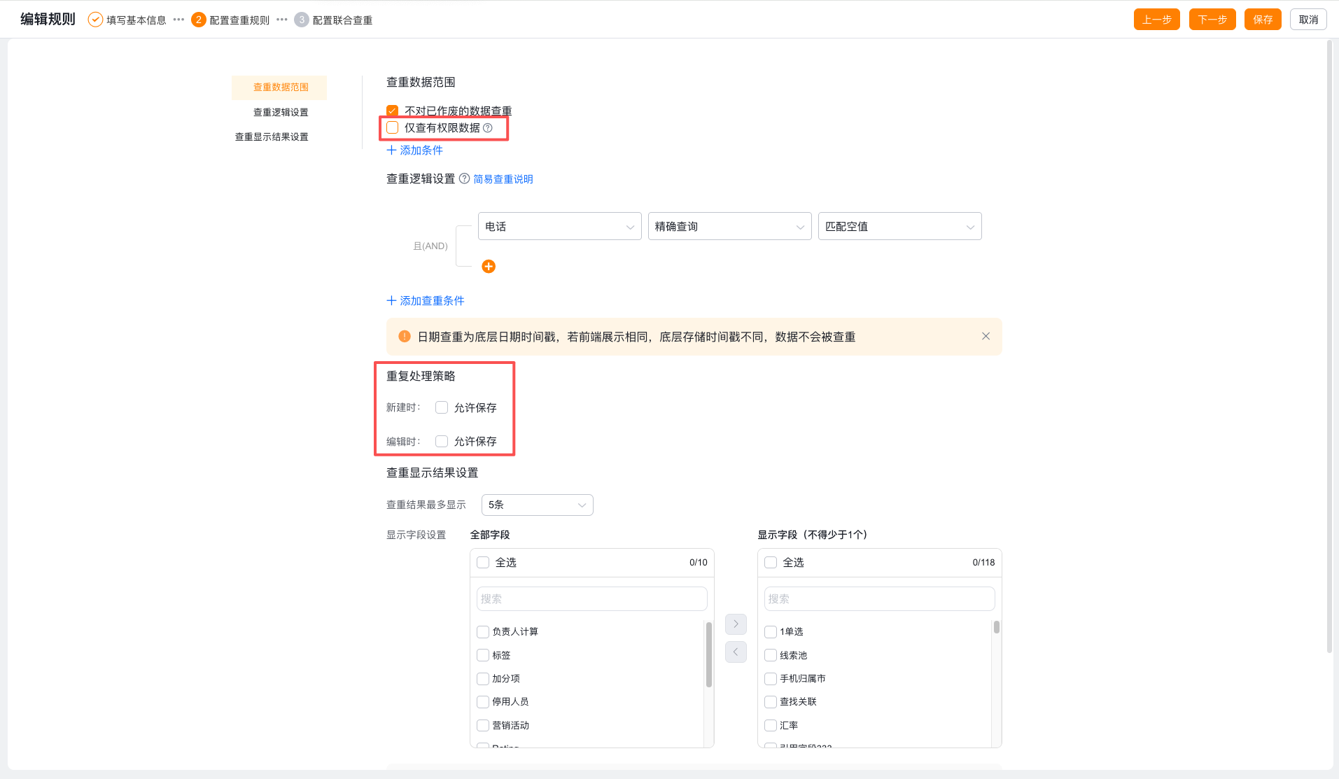
Task: Select 查重数据范围 side tab
Action: pos(279,87)
